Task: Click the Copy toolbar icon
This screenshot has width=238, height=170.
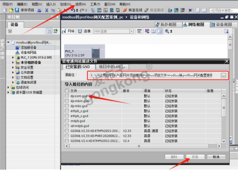Action: click(x=53, y=10)
